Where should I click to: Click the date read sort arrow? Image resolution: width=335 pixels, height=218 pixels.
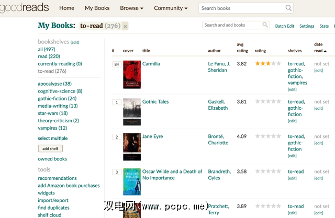pos(325,51)
